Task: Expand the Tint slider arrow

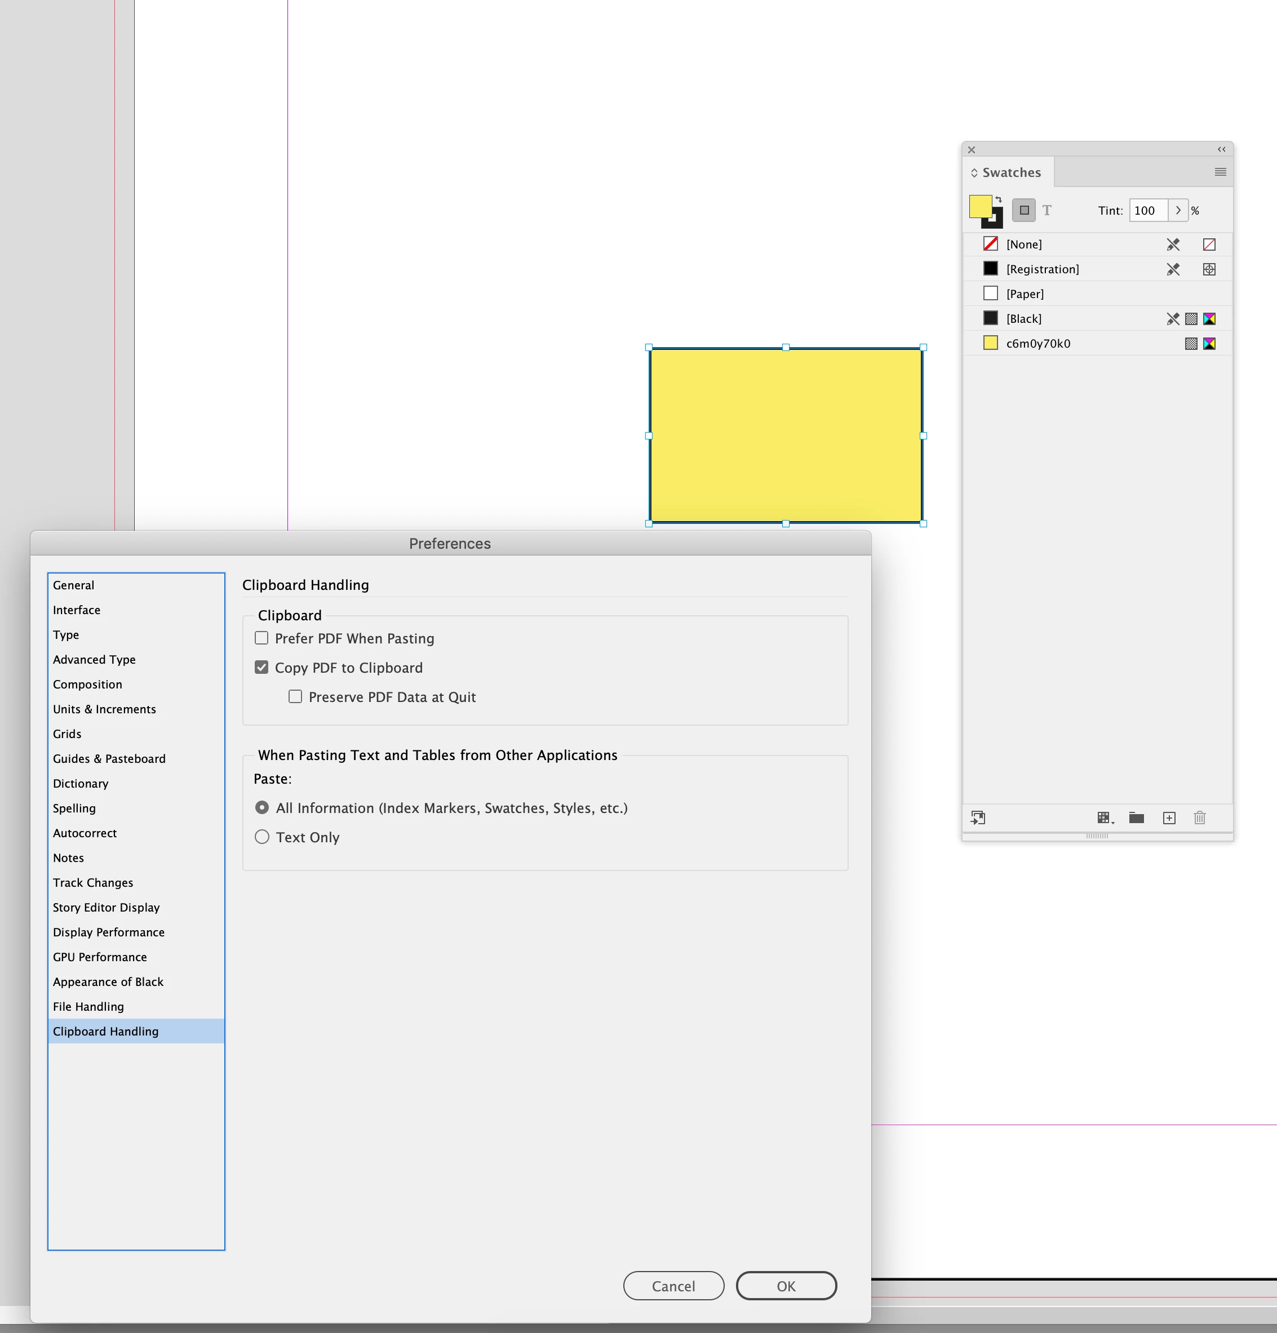Action: click(1178, 210)
